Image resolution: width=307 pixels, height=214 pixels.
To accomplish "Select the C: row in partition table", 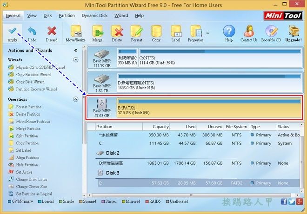I will point(198,143).
